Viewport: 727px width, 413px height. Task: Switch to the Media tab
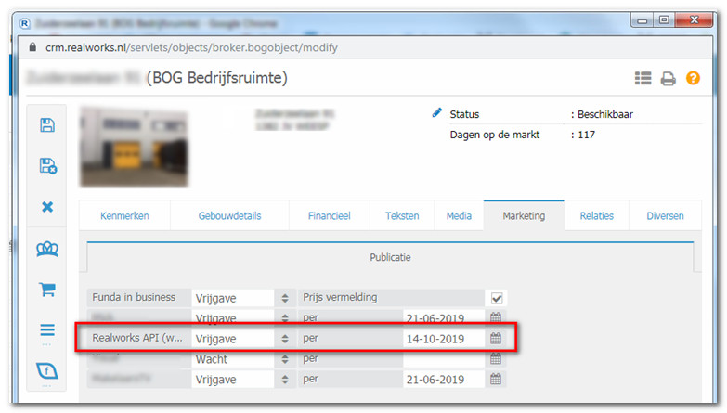[459, 215]
